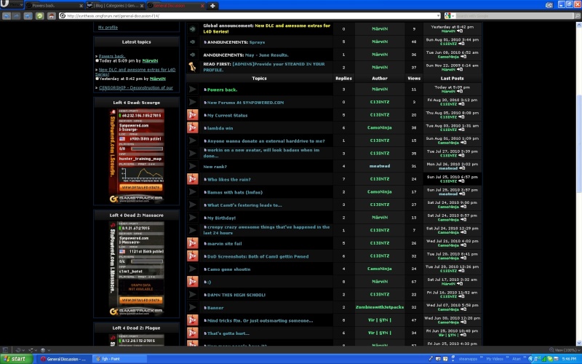Click the scrollbar down arrow
The image size is (582, 364).
tap(578, 343)
